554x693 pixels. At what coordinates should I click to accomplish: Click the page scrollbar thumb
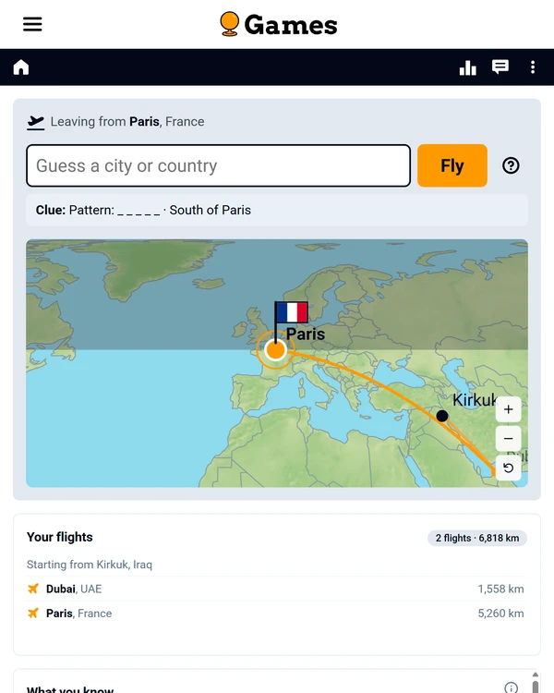pyautogui.click(x=536, y=687)
